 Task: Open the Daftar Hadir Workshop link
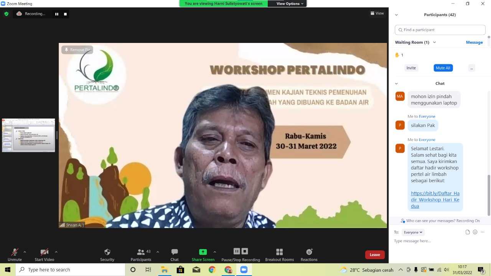click(x=435, y=200)
